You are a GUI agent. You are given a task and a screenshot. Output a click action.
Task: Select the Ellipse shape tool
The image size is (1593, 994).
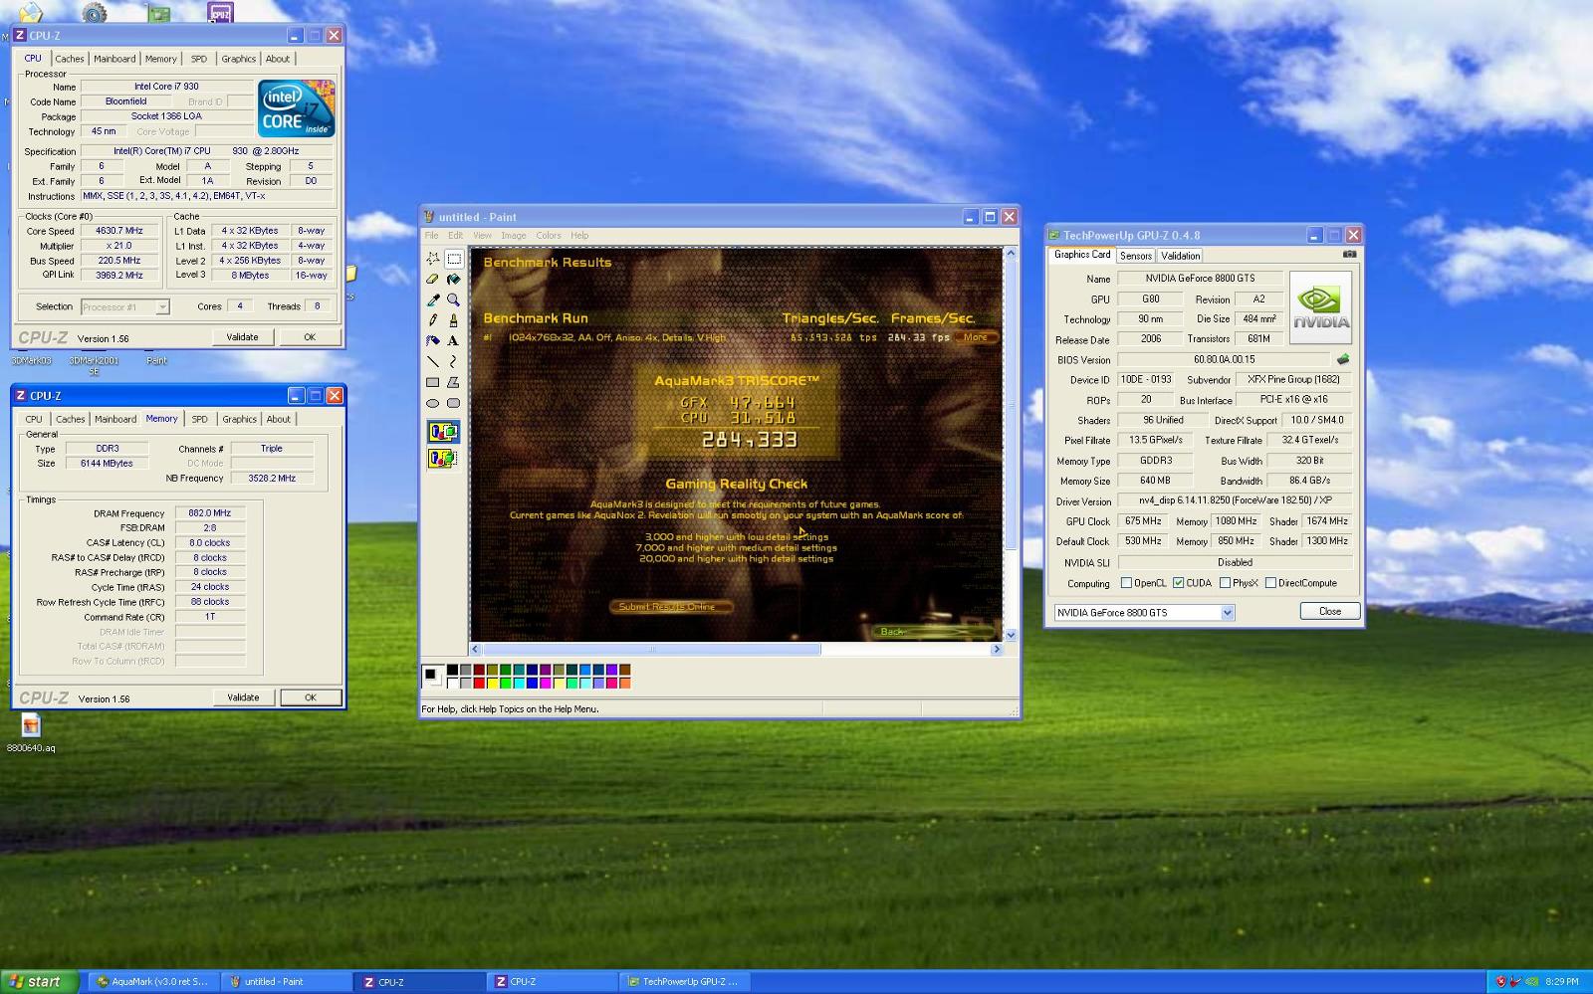433,403
